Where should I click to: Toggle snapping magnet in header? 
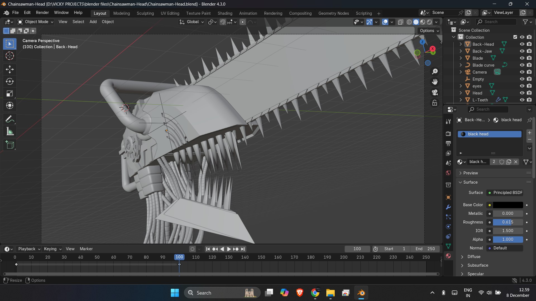(x=223, y=22)
